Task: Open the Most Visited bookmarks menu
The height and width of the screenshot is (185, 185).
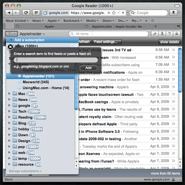Action: coord(17,21)
